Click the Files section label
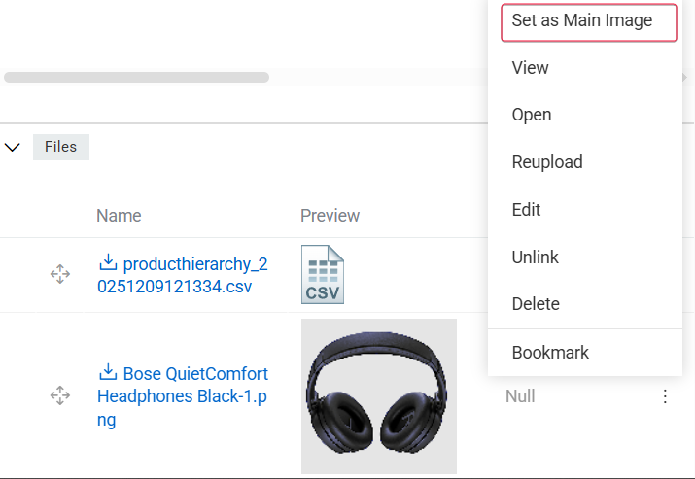Viewport: 695px width, 479px height. [x=61, y=147]
